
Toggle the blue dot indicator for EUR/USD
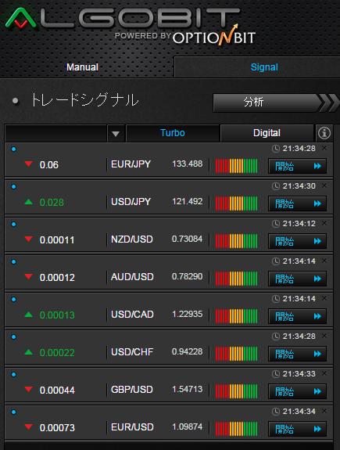click(x=13, y=412)
